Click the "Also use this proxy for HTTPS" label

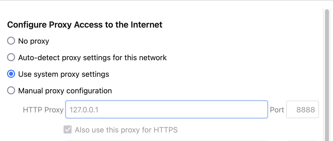(126, 130)
